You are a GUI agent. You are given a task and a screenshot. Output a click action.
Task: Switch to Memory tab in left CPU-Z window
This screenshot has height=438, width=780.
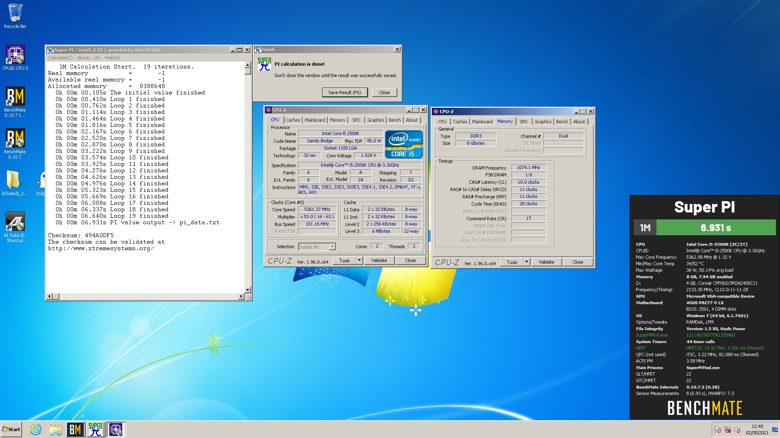[338, 120]
